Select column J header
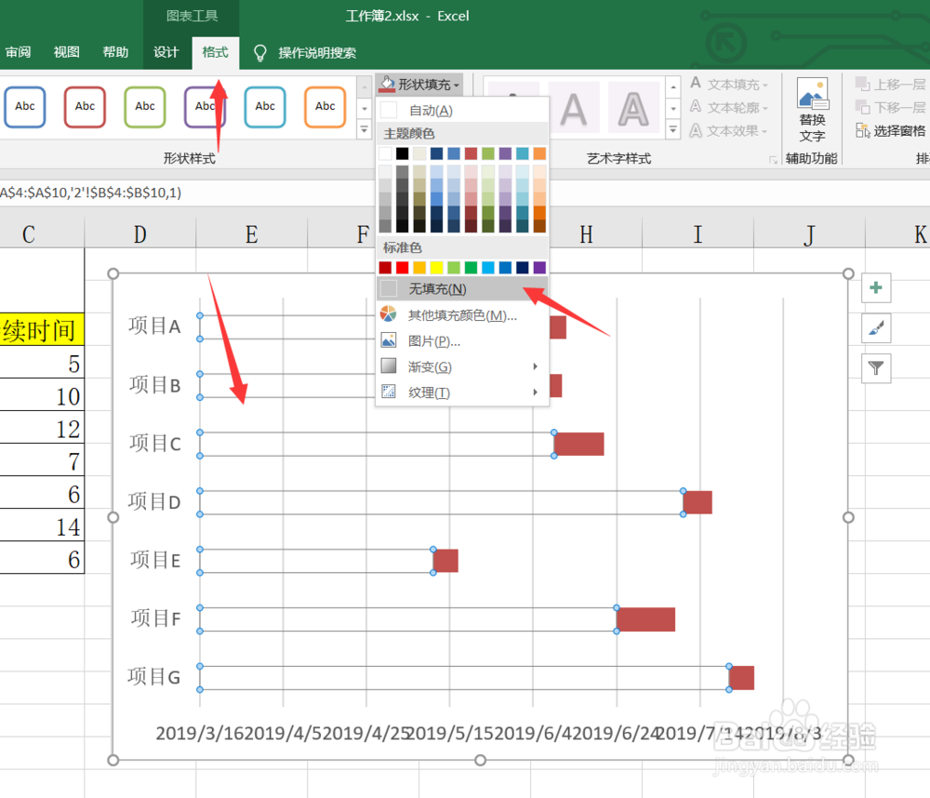930x798 pixels. coord(809,233)
